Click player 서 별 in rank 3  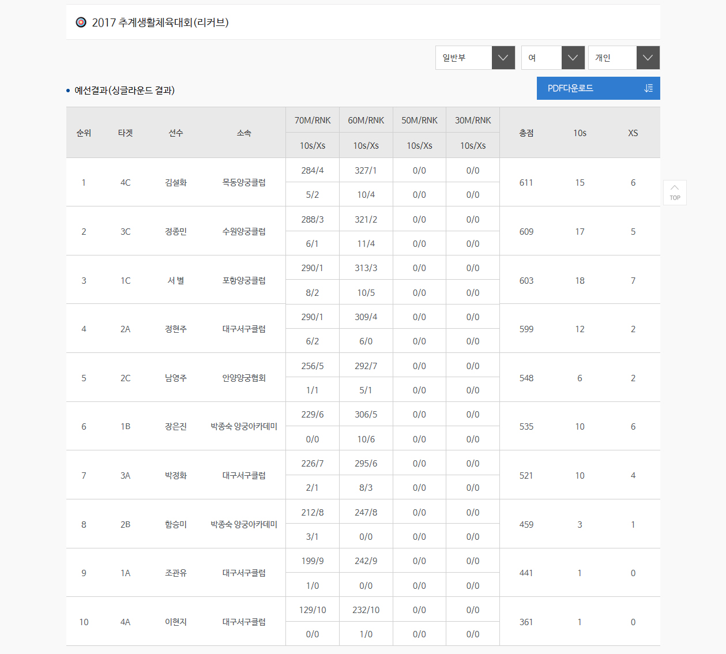[x=176, y=280]
